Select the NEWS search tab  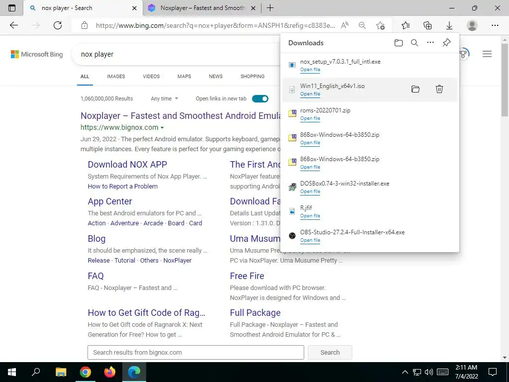coord(216,76)
